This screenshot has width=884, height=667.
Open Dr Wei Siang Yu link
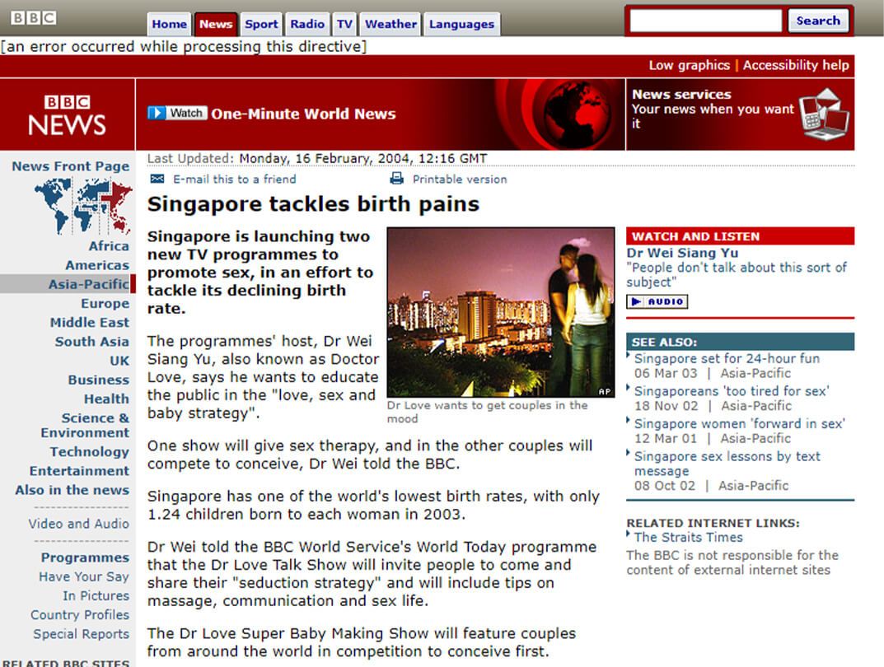click(682, 253)
